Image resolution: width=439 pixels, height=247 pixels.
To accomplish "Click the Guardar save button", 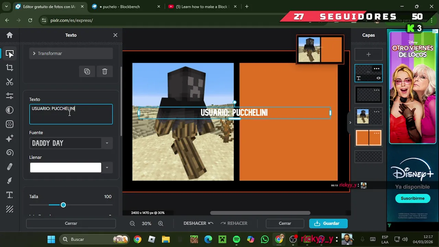I will point(328,223).
